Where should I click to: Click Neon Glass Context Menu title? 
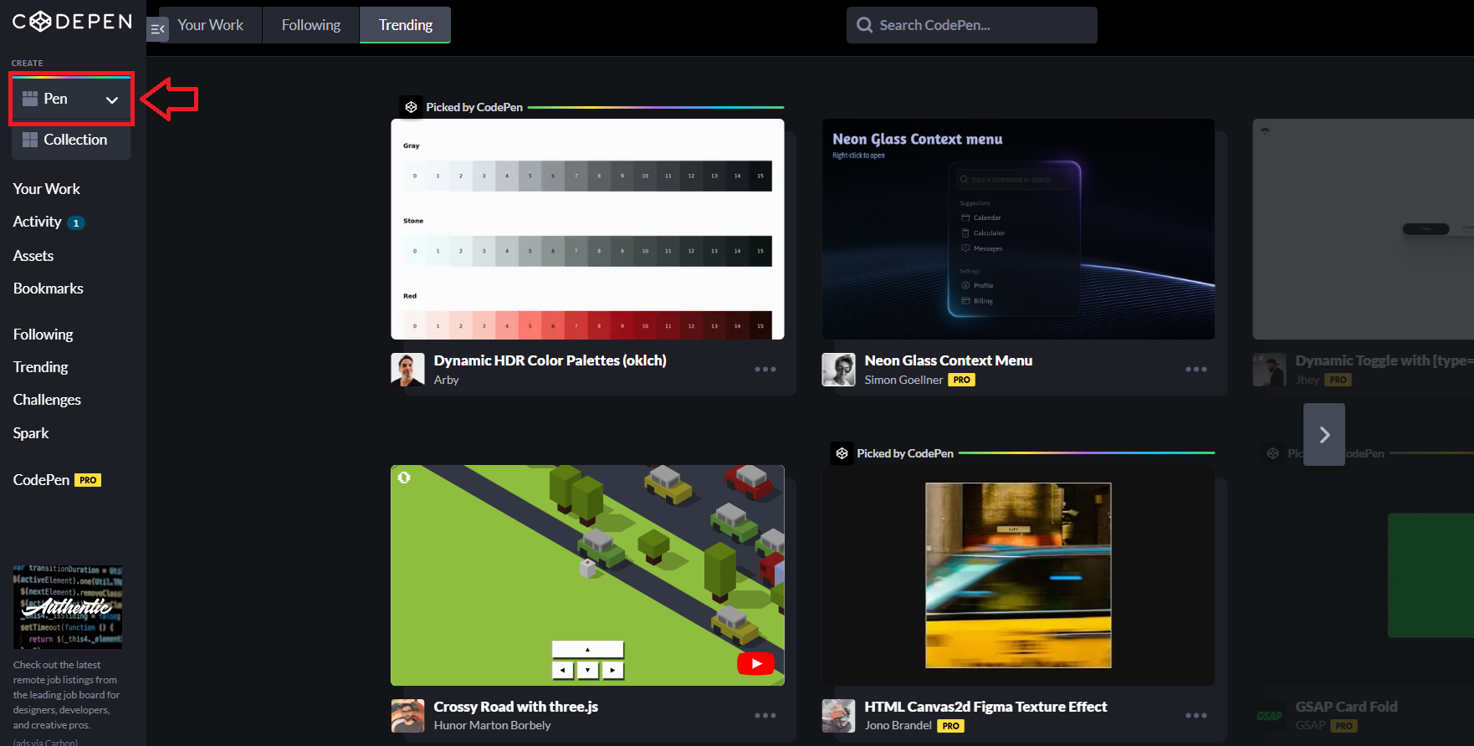(949, 360)
